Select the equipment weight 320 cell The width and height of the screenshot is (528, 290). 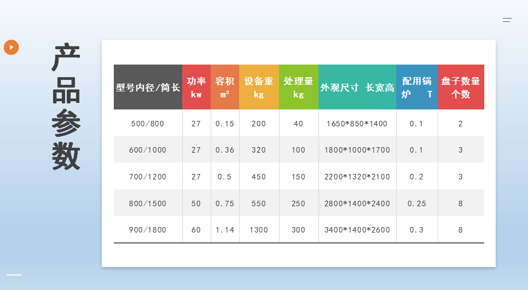coord(259,150)
